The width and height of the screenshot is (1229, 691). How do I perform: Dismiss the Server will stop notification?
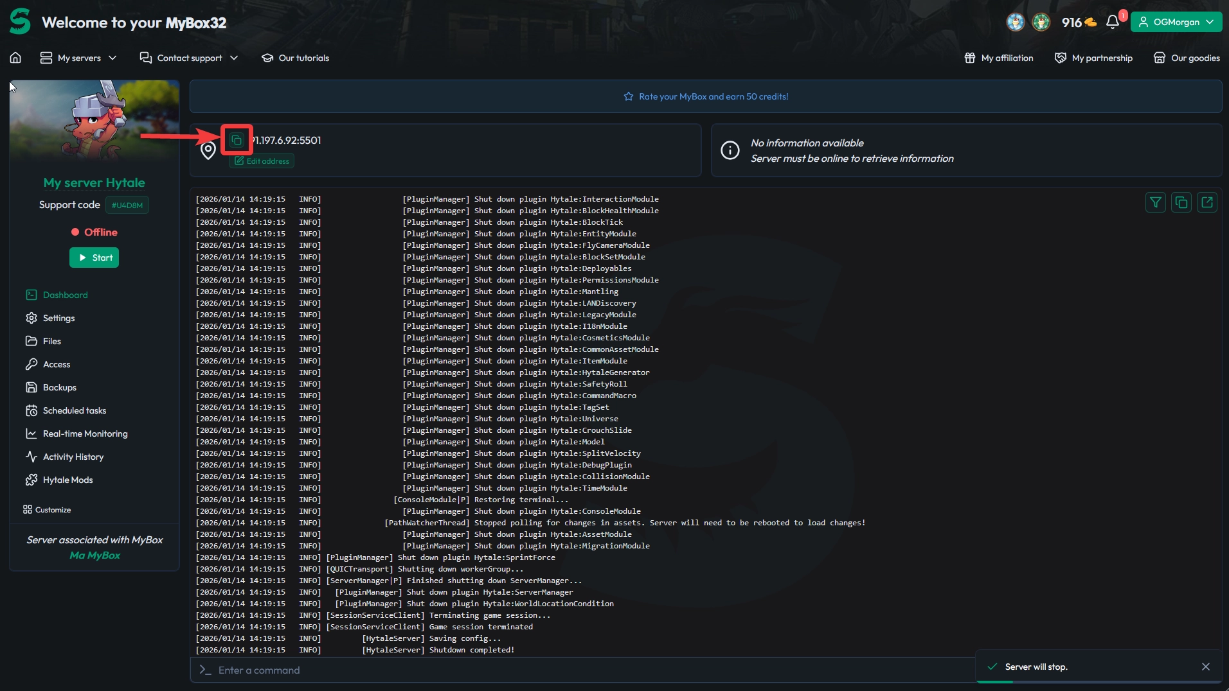1205,667
